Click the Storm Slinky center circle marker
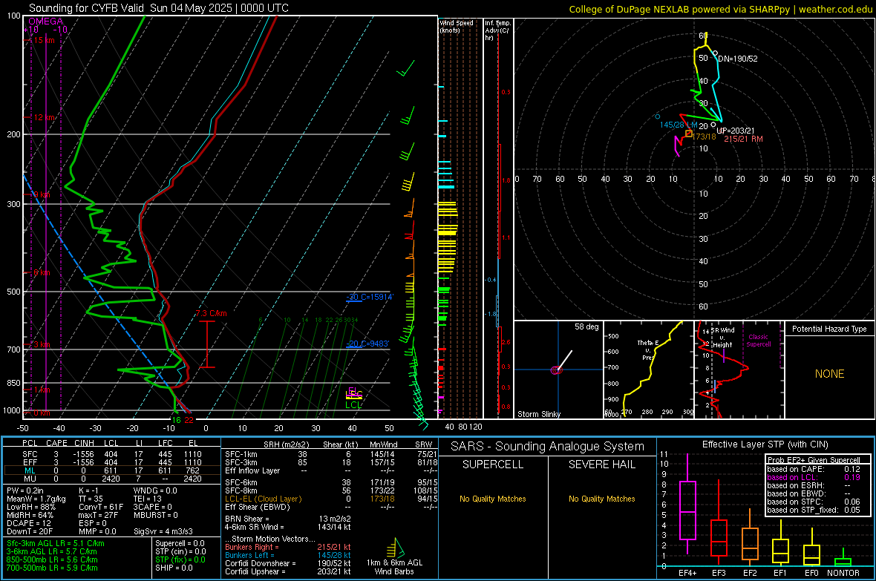Viewport: 876px width, 581px height. pyautogui.click(x=555, y=370)
